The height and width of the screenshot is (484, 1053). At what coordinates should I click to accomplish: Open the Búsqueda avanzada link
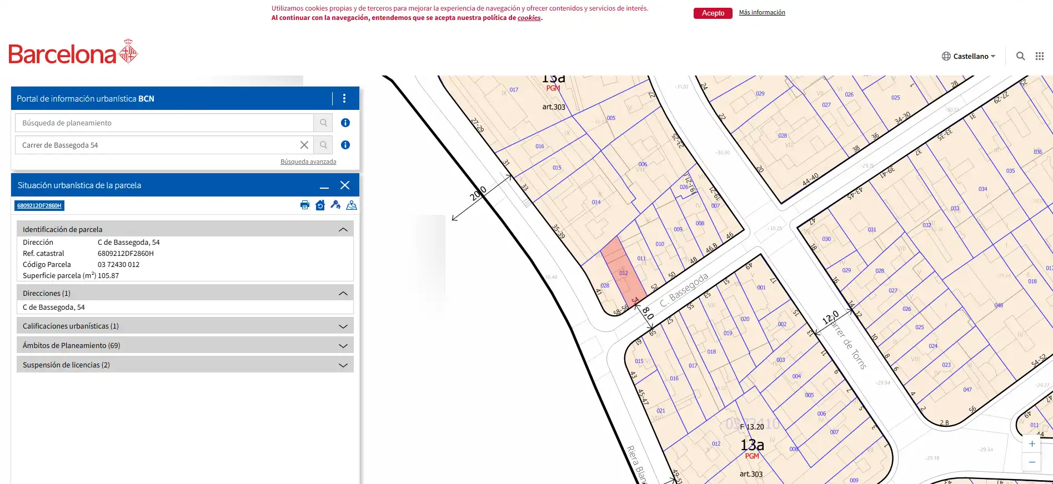[308, 162]
